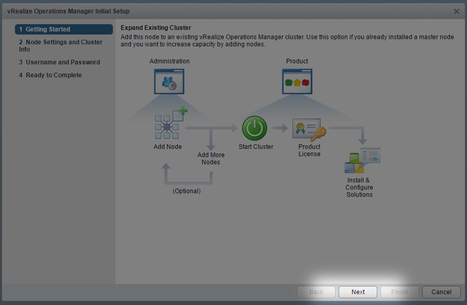Close the Initial Setup dialog
Screen dimensions: 467x305
tap(457, 11)
